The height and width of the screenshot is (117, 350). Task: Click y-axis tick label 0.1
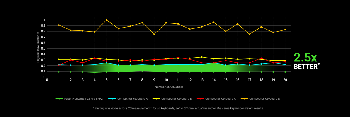43,72
